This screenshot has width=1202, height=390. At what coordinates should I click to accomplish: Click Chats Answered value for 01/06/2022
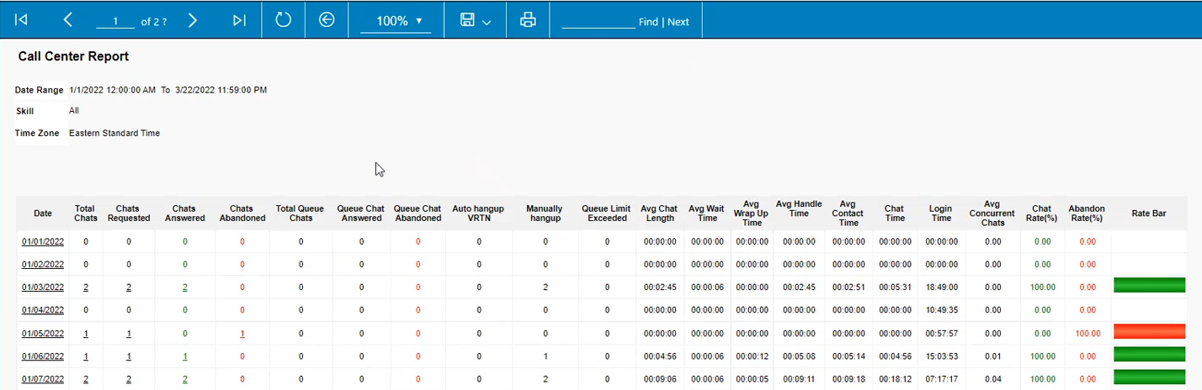tap(185, 356)
